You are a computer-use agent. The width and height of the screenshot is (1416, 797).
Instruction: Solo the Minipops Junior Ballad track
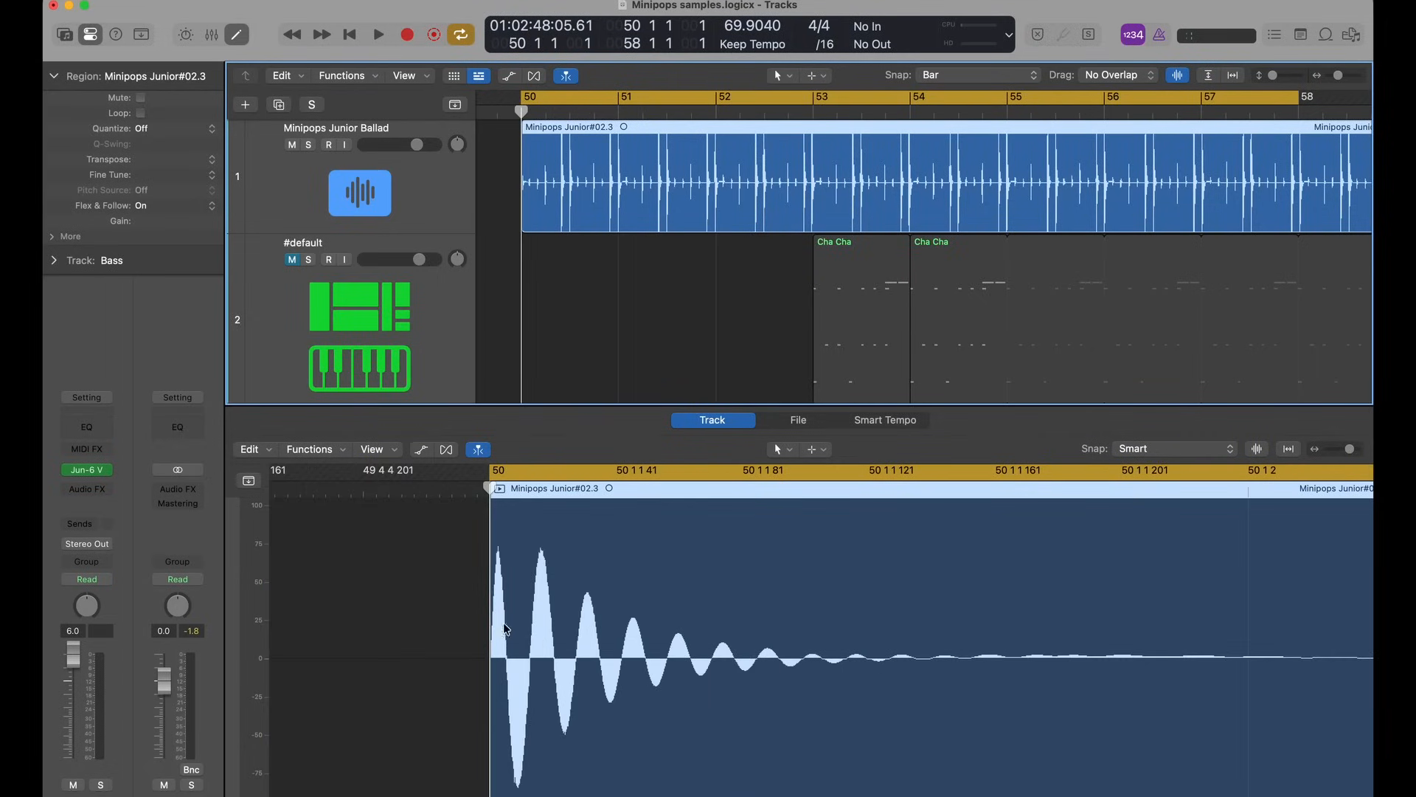(x=308, y=145)
